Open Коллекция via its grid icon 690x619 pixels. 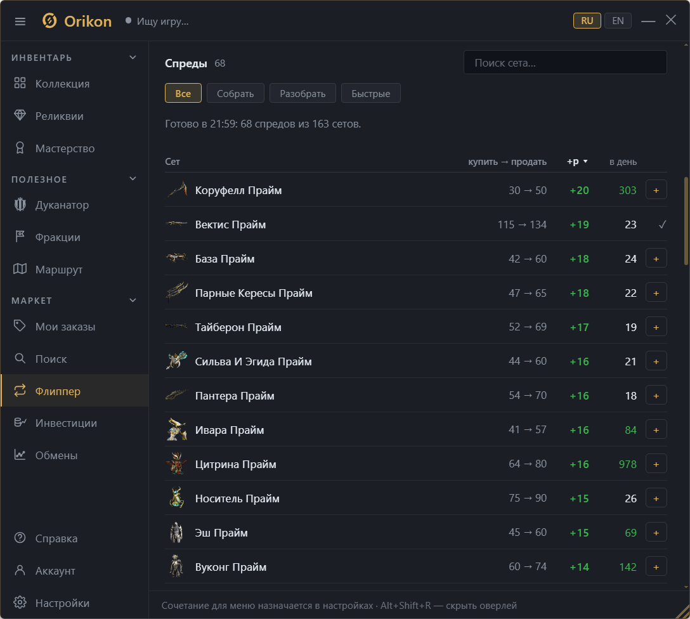[20, 83]
